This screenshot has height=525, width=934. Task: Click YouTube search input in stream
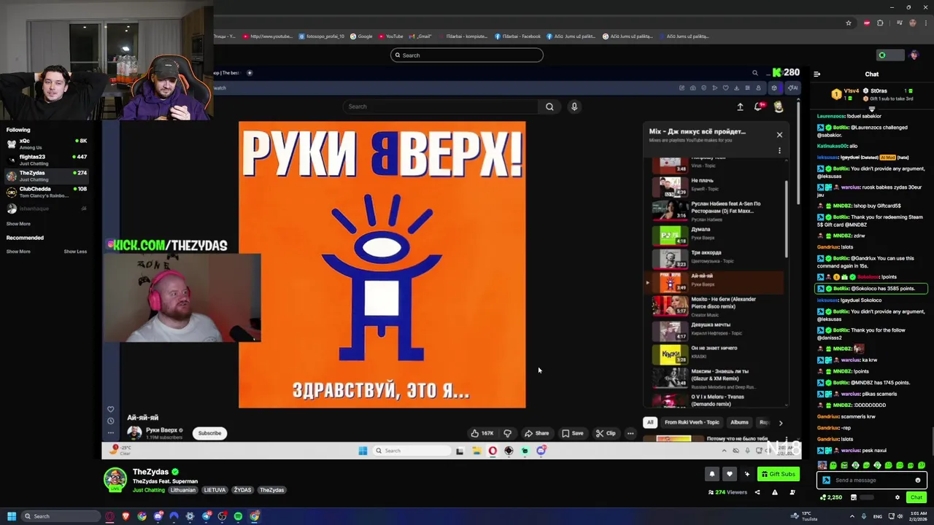[441, 106]
